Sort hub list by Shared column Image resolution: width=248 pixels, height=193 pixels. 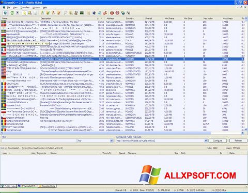tap(154, 19)
